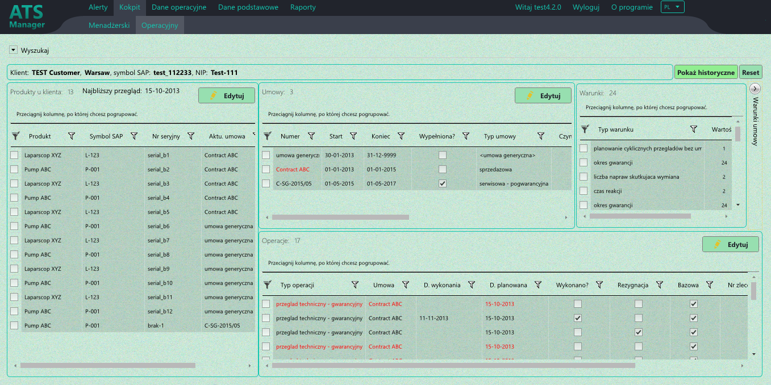
Task: Open the Typ warunku column filter
Action: pyautogui.click(x=694, y=129)
